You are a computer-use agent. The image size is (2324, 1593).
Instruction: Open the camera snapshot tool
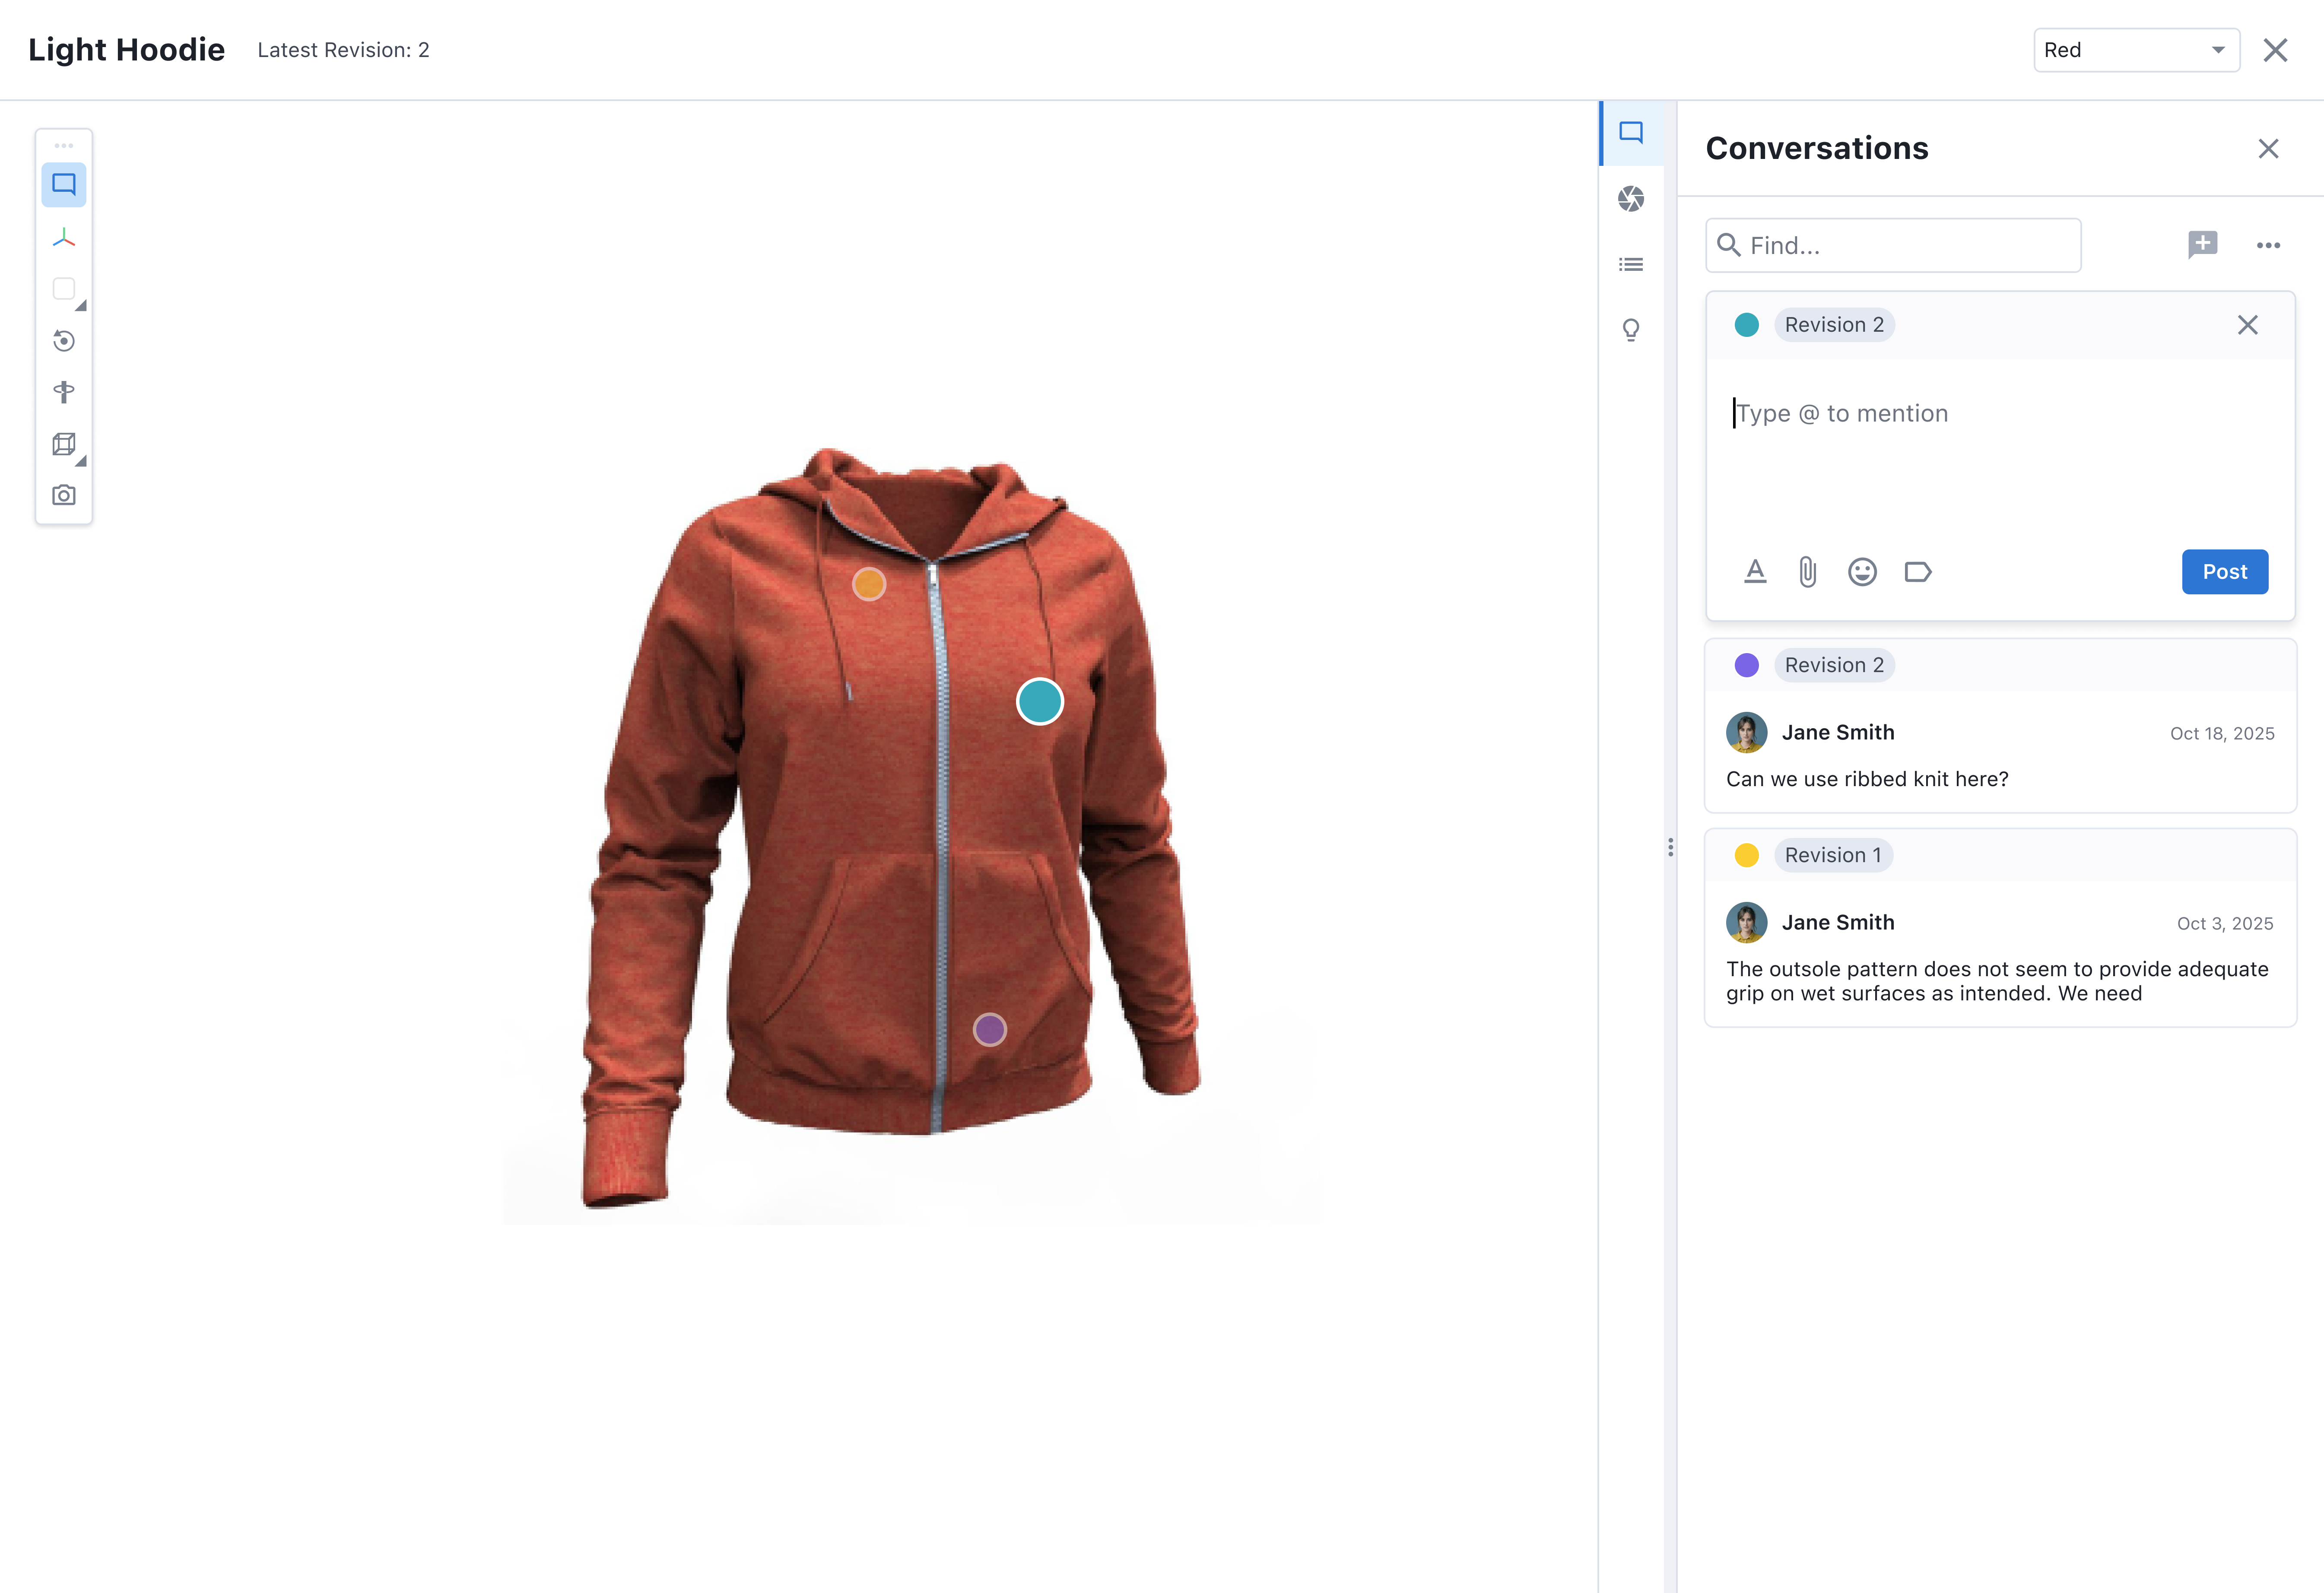tap(64, 495)
